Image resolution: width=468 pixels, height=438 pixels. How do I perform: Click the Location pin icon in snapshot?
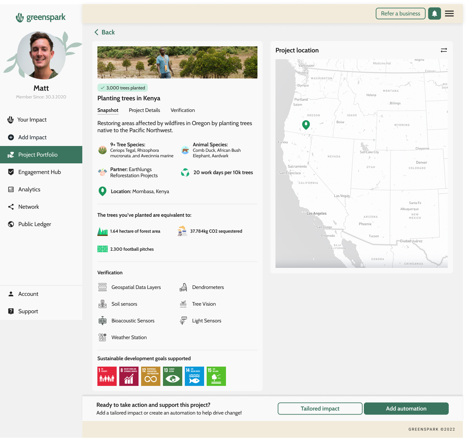pos(103,191)
